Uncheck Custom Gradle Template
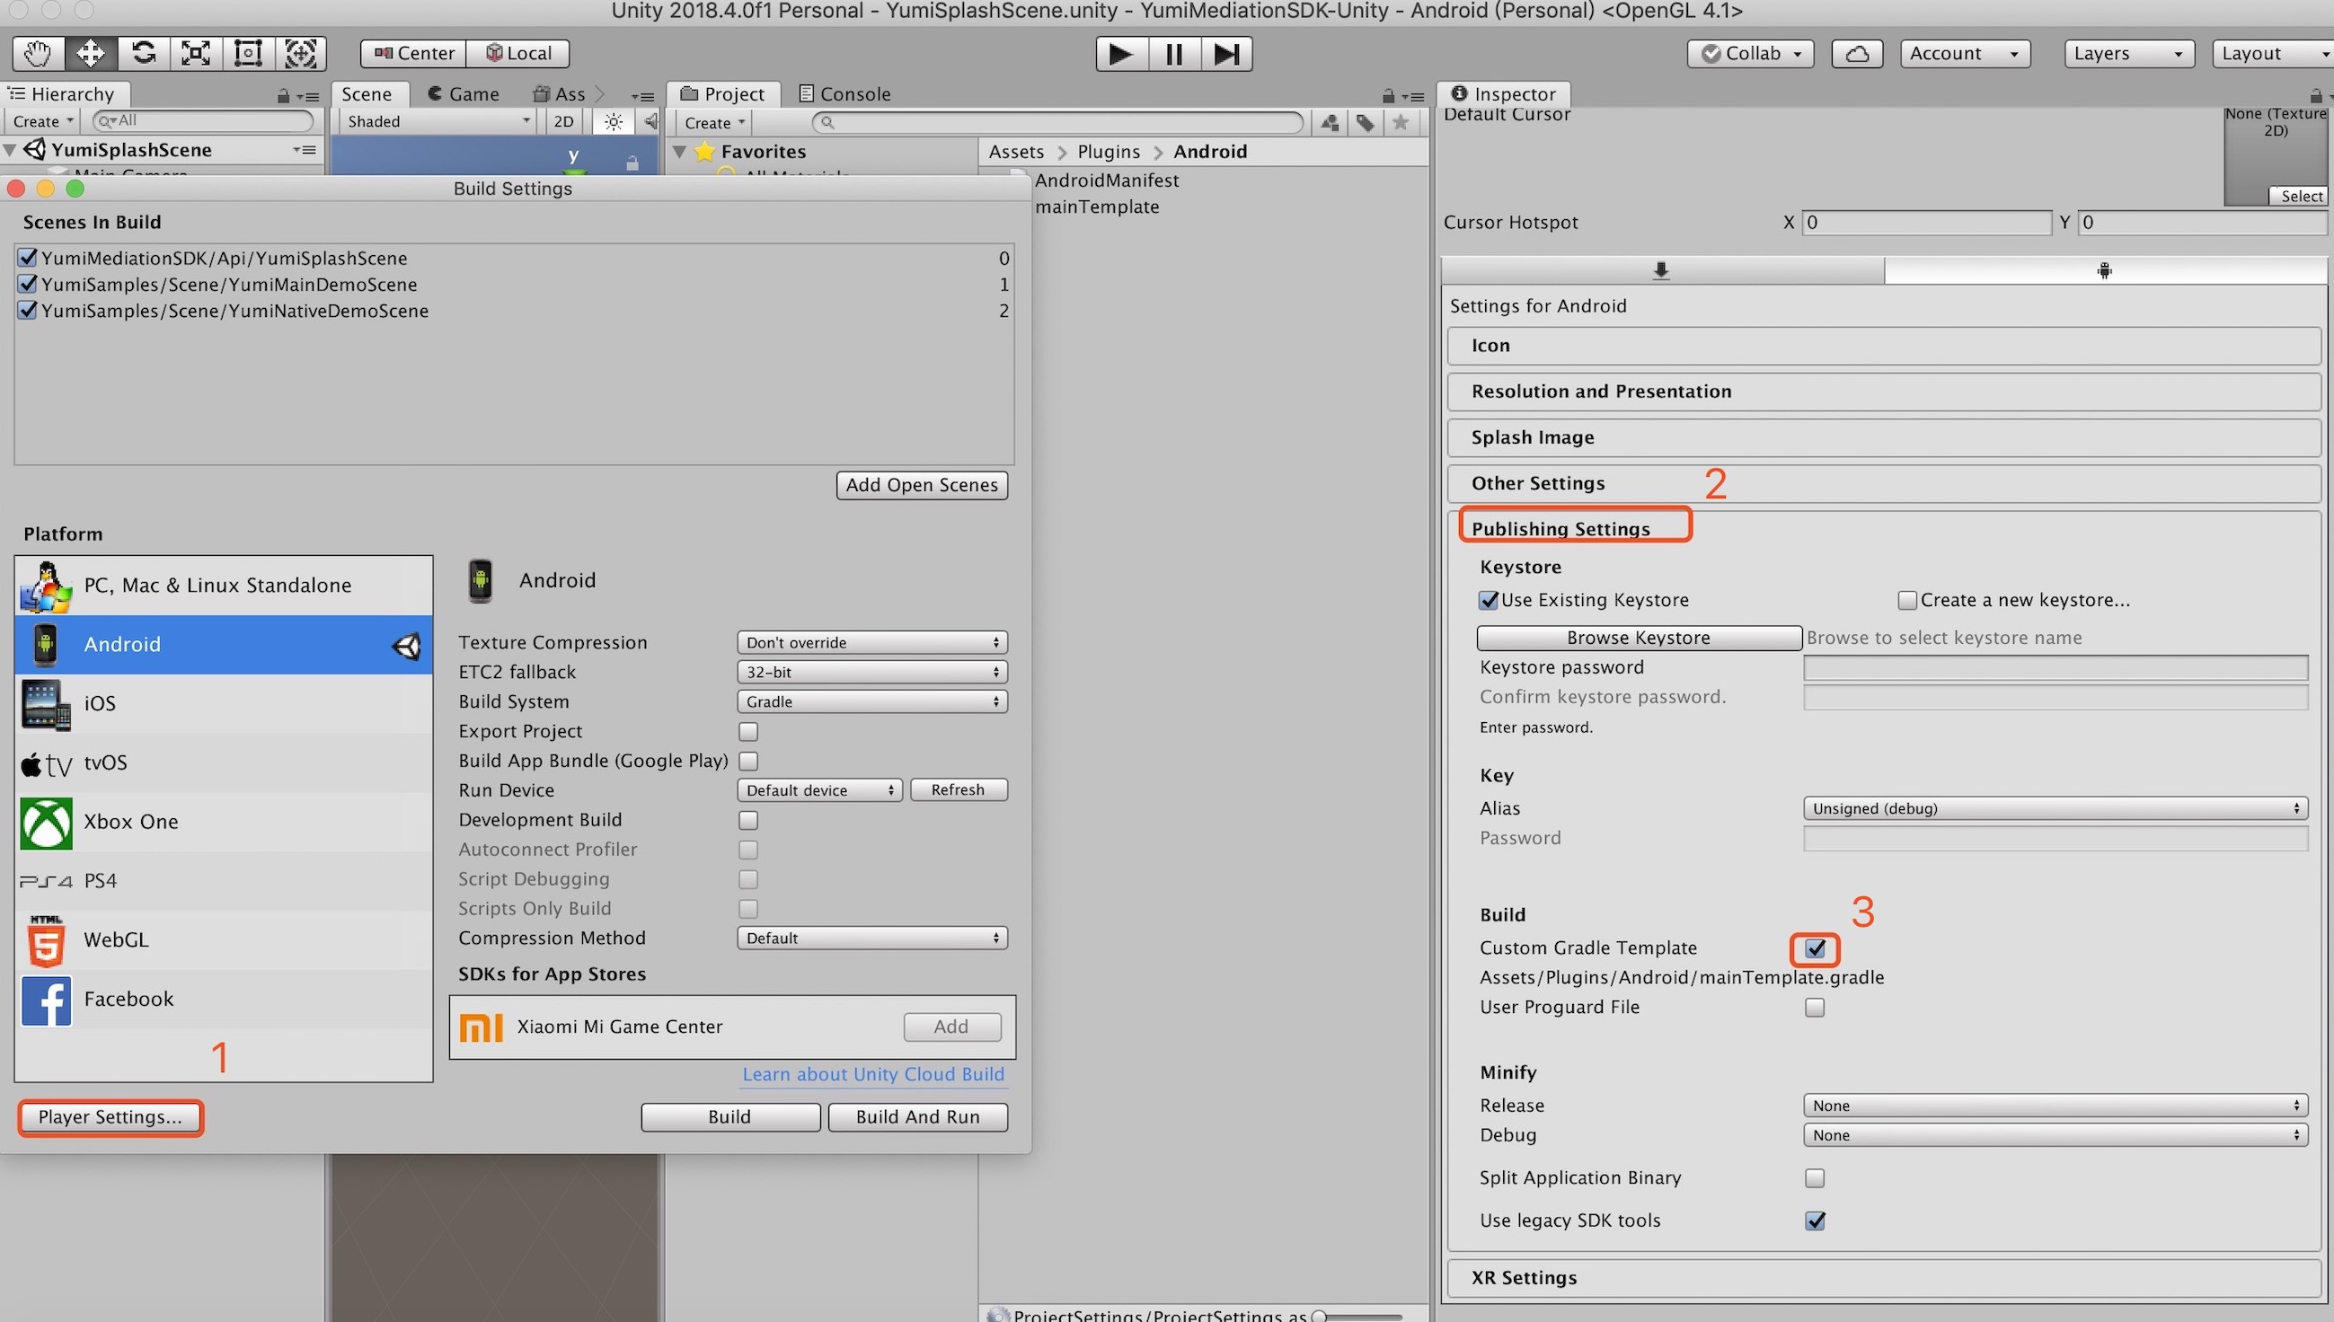Screen dimensions: 2334x1322 [x=1815, y=948]
